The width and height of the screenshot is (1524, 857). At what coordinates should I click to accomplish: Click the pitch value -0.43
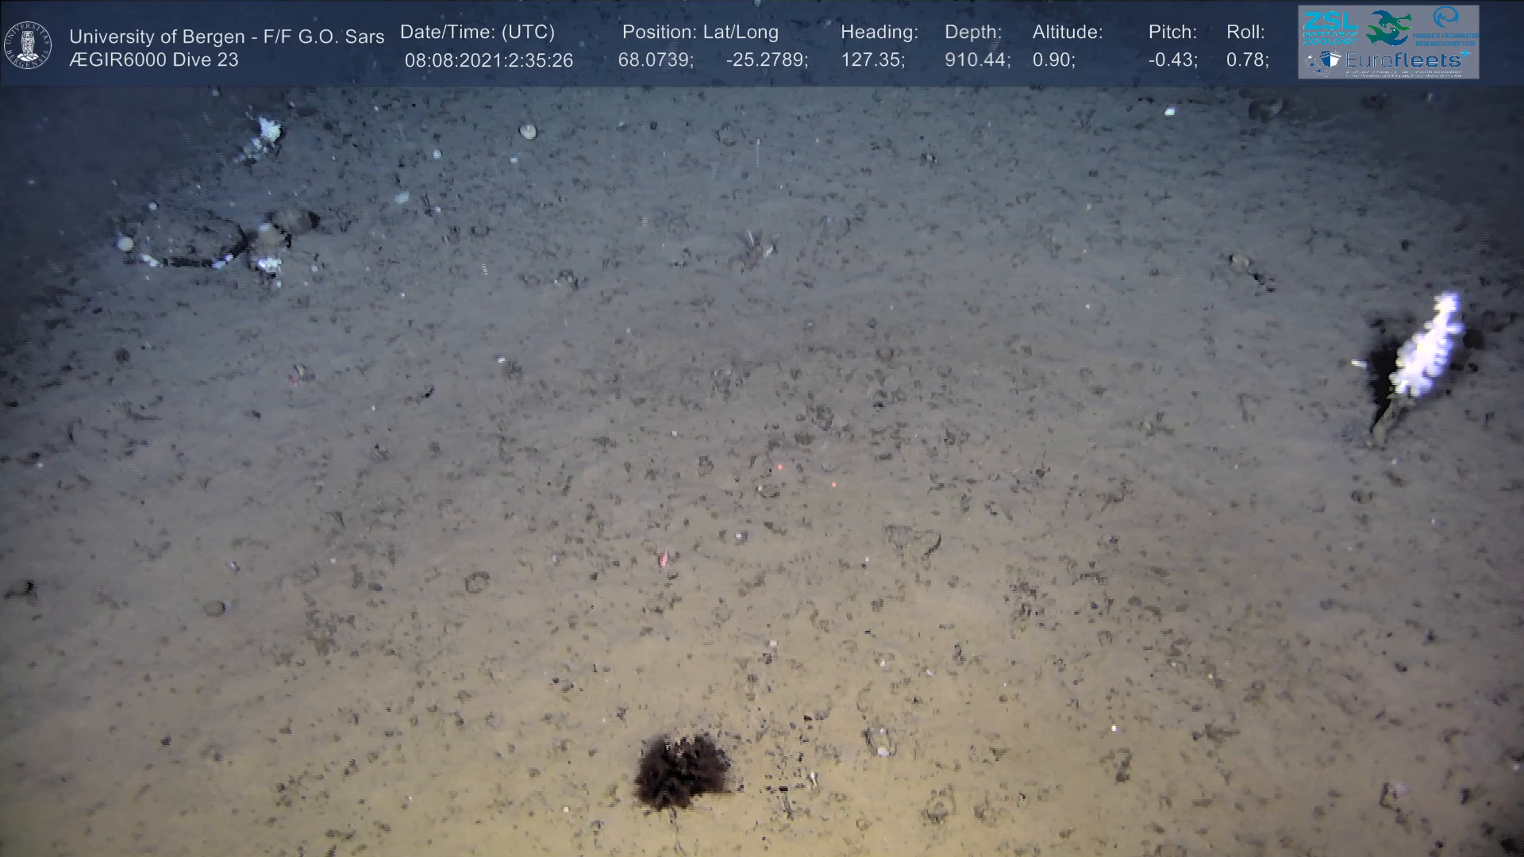tap(1172, 60)
